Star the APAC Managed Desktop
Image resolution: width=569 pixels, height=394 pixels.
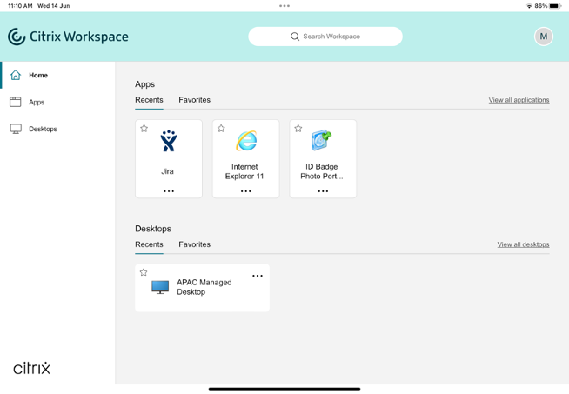[144, 272]
